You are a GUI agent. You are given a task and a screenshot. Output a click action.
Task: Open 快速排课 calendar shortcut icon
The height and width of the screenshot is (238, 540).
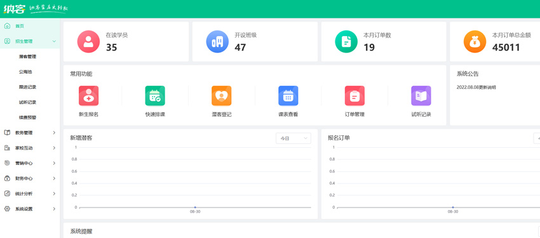coord(155,96)
